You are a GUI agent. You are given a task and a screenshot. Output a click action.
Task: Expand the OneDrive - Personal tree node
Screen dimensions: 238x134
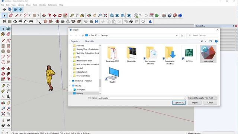click(70, 81)
